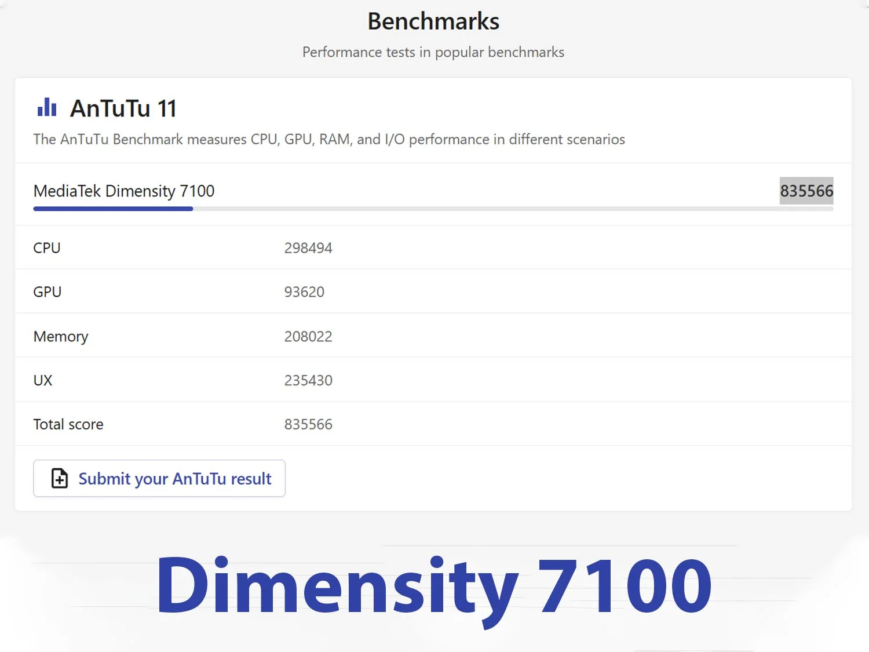The image size is (869, 652).
Task: Click the Total score value 835566
Action: click(308, 425)
